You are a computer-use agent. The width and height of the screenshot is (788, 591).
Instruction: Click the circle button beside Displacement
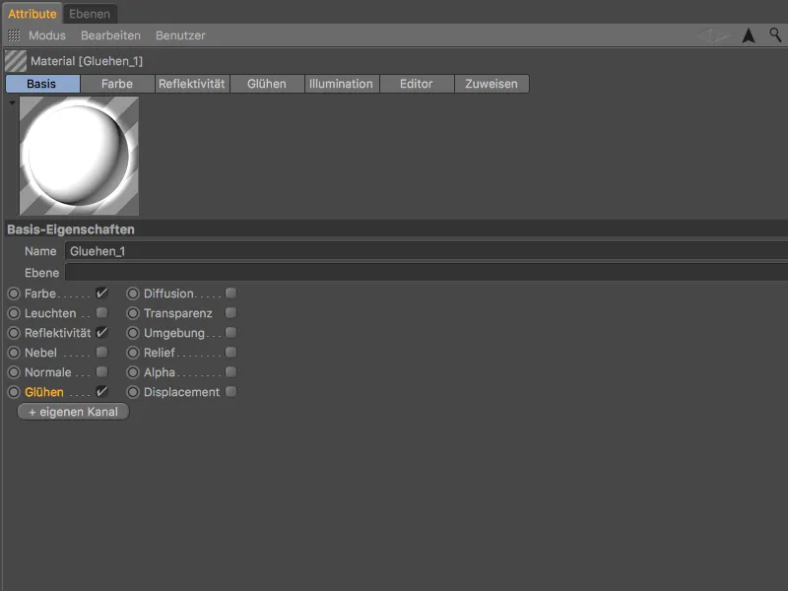pyautogui.click(x=133, y=392)
